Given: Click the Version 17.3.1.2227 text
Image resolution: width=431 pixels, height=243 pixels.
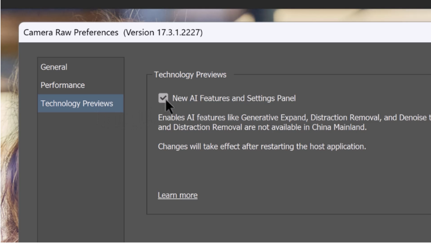Looking at the screenshot, I should (163, 33).
